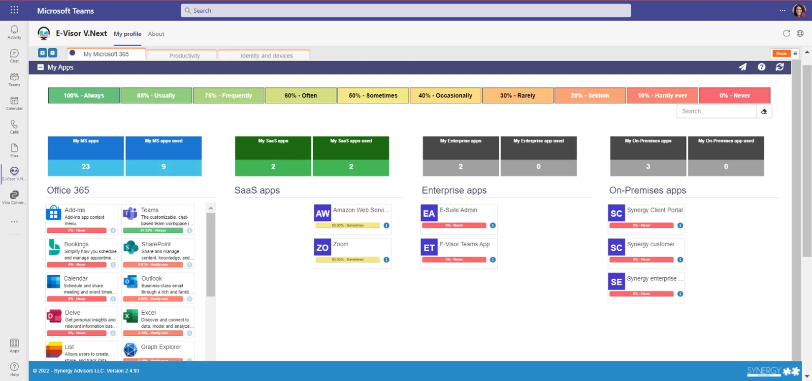Click the Calendar 0% - Never usage bar
Viewport: 812px width, 381px height.
coord(77,299)
